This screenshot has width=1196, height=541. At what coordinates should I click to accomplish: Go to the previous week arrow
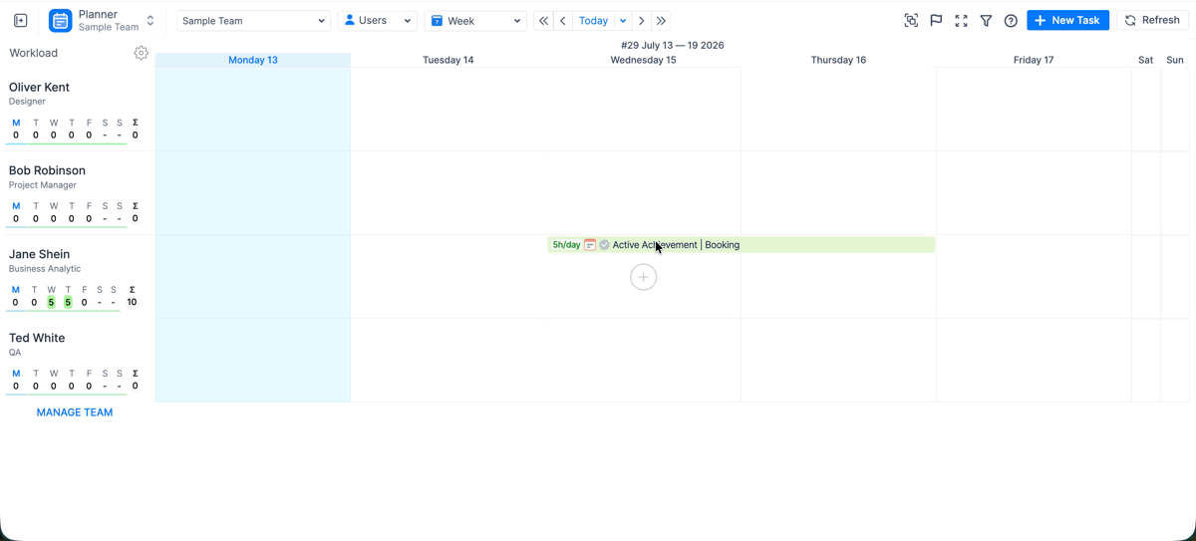click(x=563, y=20)
